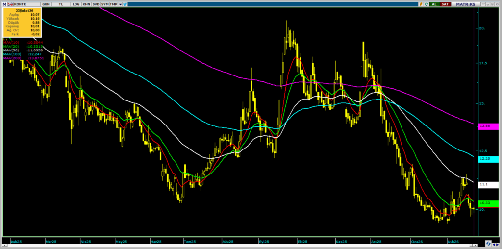
Task: Open the TMP template menu
Action: click(113, 4)
